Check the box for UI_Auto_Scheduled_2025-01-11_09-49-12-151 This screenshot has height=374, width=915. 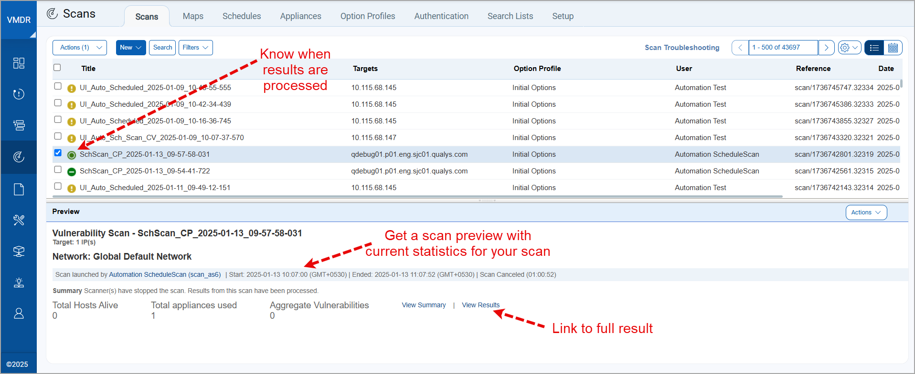pyautogui.click(x=58, y=186)
